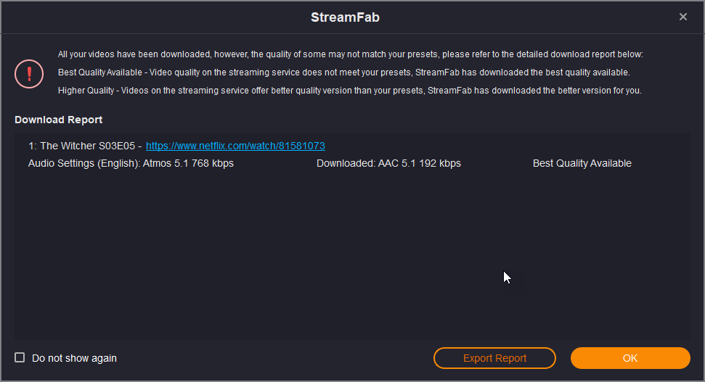This screenshot has width=705, height=382.
Task: Click the 'All your videos have been downloaded' message
Action: 350,54
